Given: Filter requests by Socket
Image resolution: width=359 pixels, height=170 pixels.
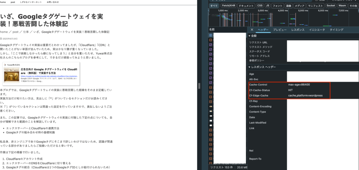Looking at the screenshot, I should point(331,6).
